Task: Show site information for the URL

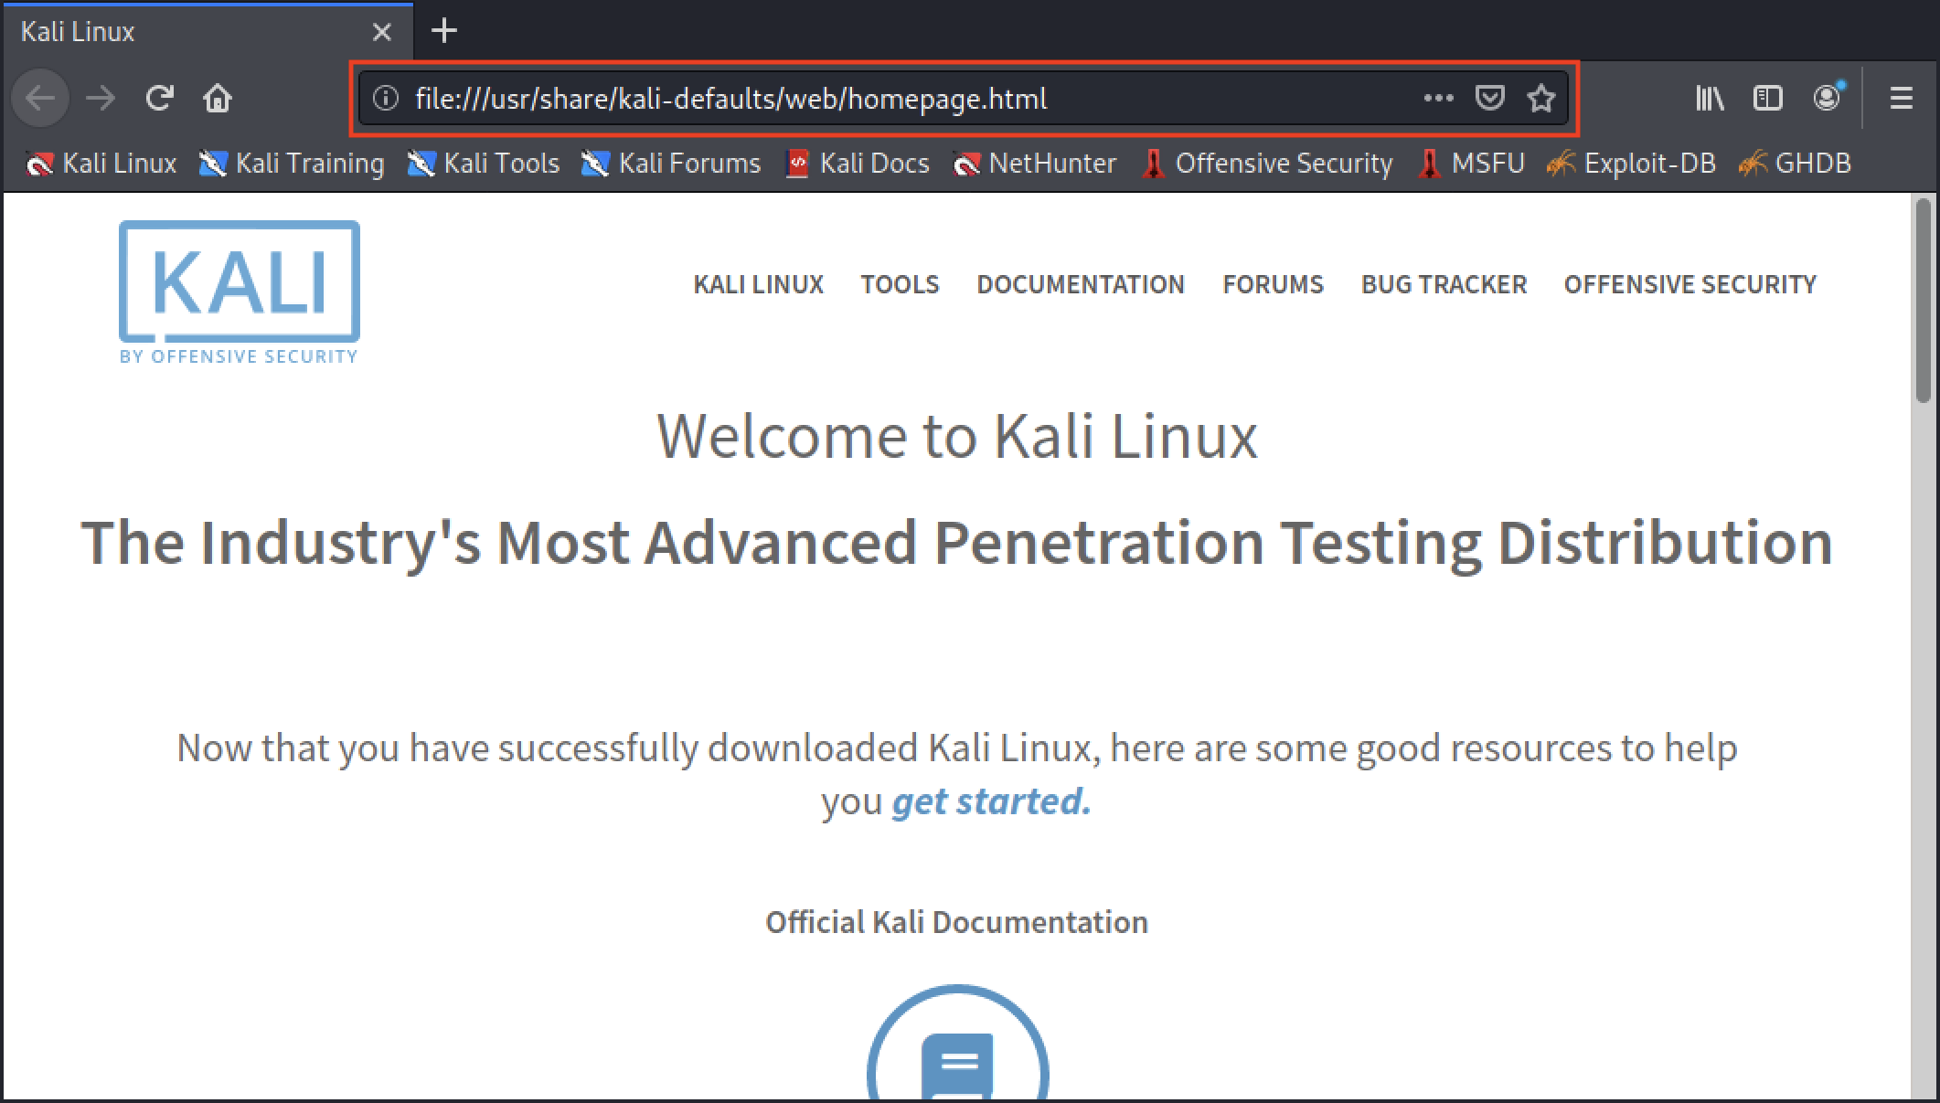Action: [386, 98]
